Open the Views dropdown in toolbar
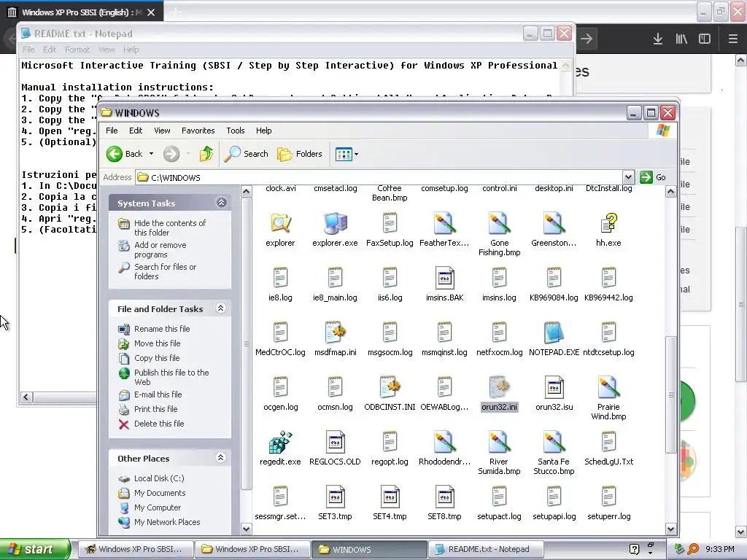 (347, 154)
